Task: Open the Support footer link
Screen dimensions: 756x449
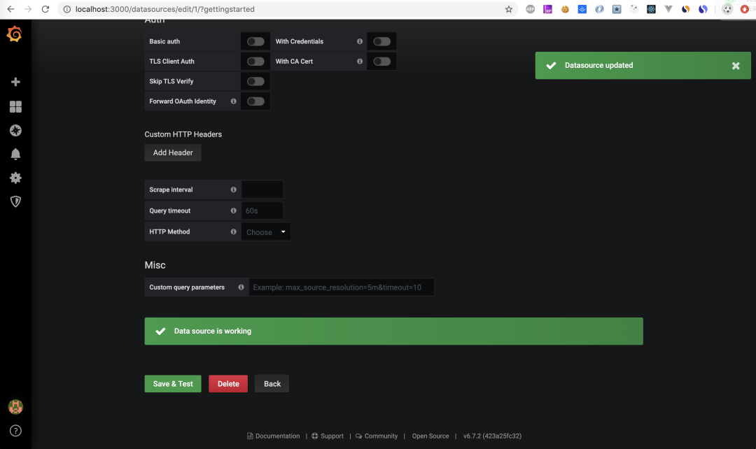Action: (x=328, y=436)
